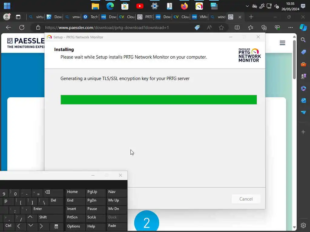Open the Favorites list
This screenshot has width=310, height=232.
pyautogui.click(x=251, y=27)
